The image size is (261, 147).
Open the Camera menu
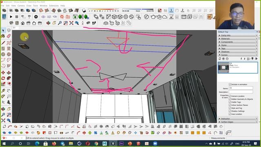point(21,6)
